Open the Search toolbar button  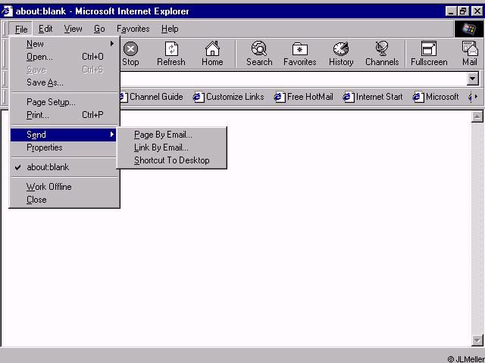point(259,54)
